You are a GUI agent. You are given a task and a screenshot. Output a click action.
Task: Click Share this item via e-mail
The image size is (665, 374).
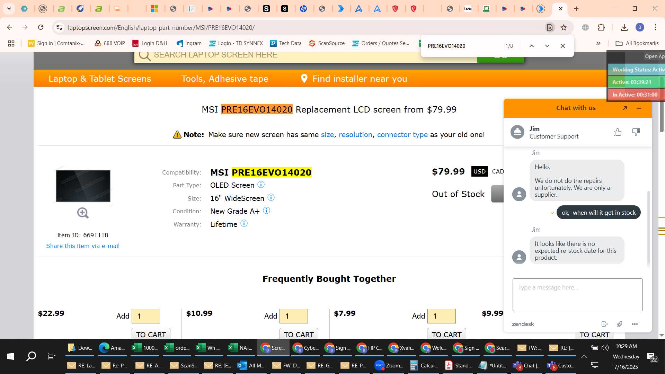pyautogui.click(x=83, y=246)
